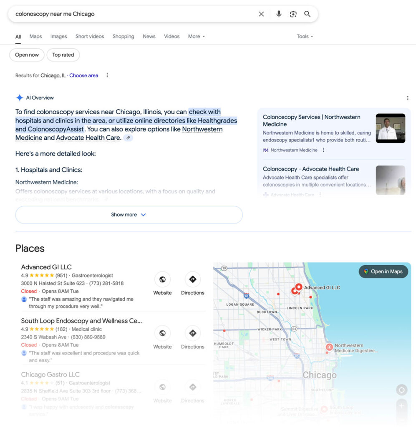Get directions icon for Chicago Gastro LLC
The image size is (416, 427).
click(x=193, y=387)
